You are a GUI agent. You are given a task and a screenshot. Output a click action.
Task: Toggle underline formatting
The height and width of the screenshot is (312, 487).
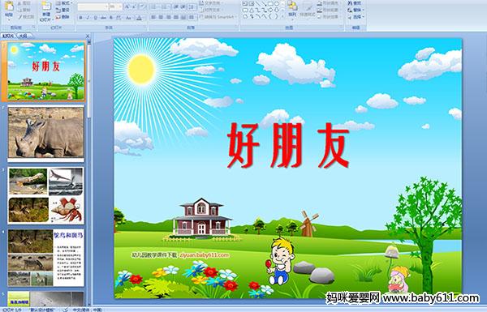click(x=95, y=18)
